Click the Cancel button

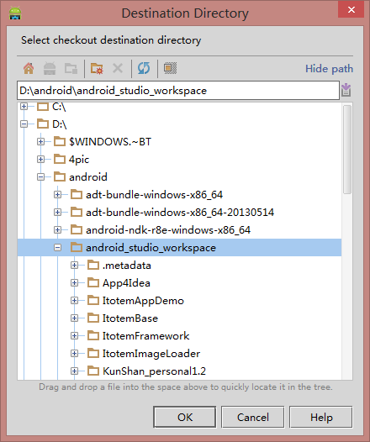253,417
